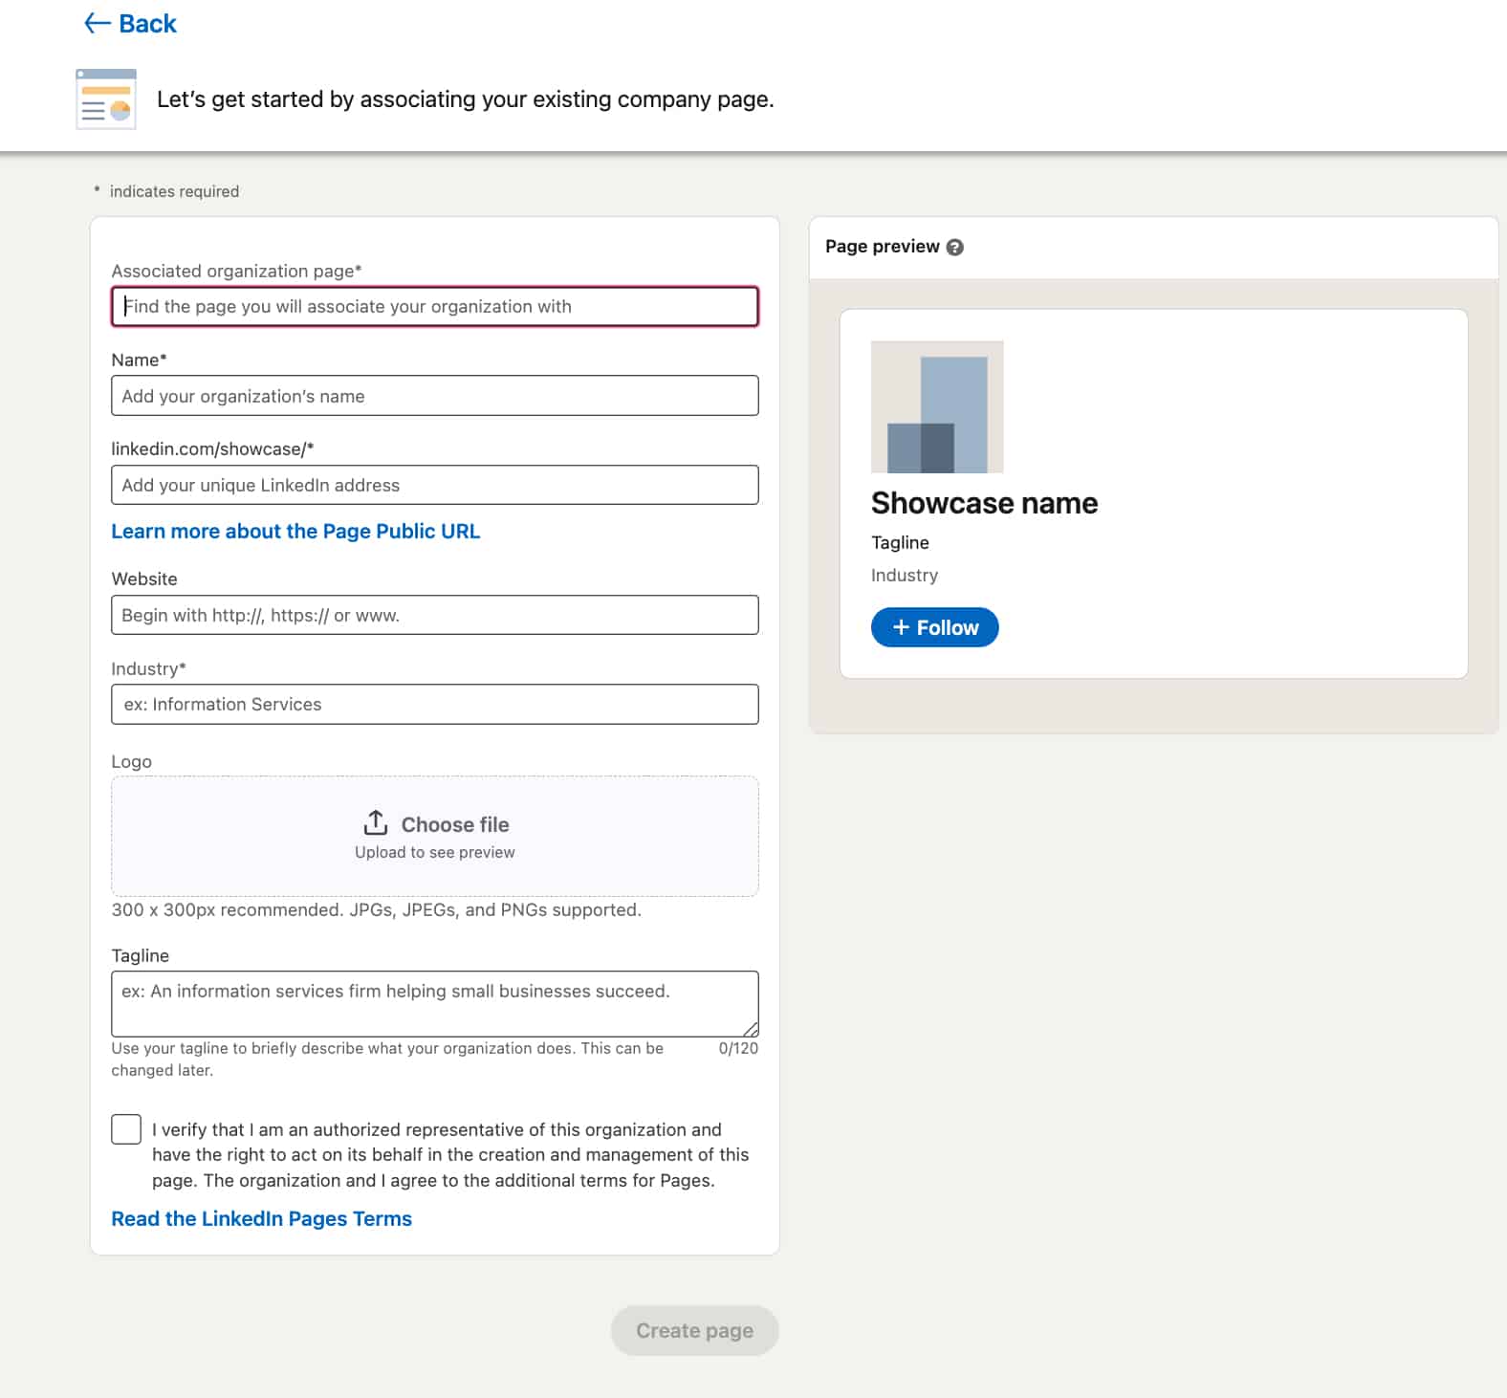Expand the Page preview section
Image resolution: width=1507 pixels, height=1398 pixels.
click(881, 246)
